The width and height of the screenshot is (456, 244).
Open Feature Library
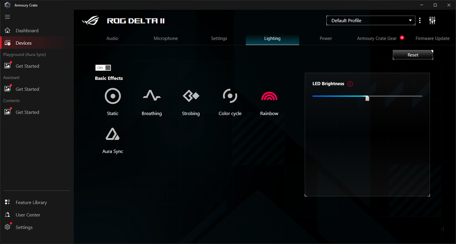click(37, 202)
